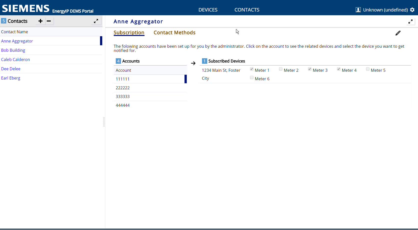Switch to the Subscription tab
Viewport: 418px width, 230px height.
click(x=129, y=32)
